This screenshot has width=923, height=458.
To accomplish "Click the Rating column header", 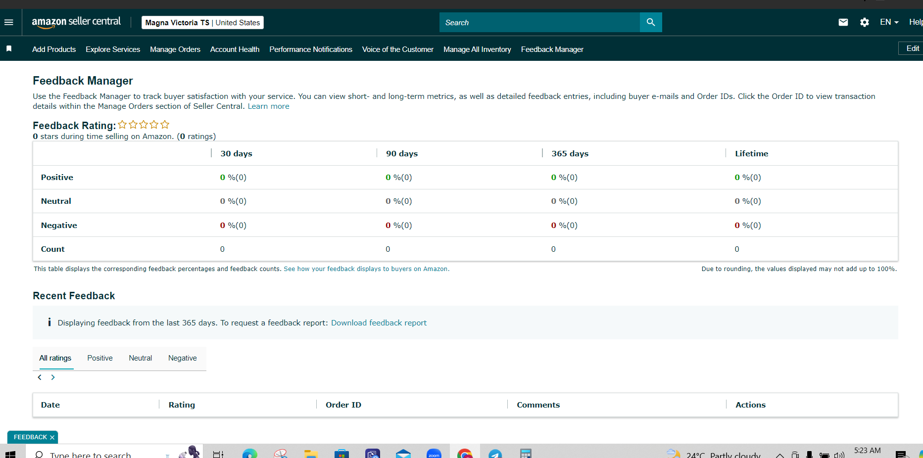I will click(x=182, y=405).
